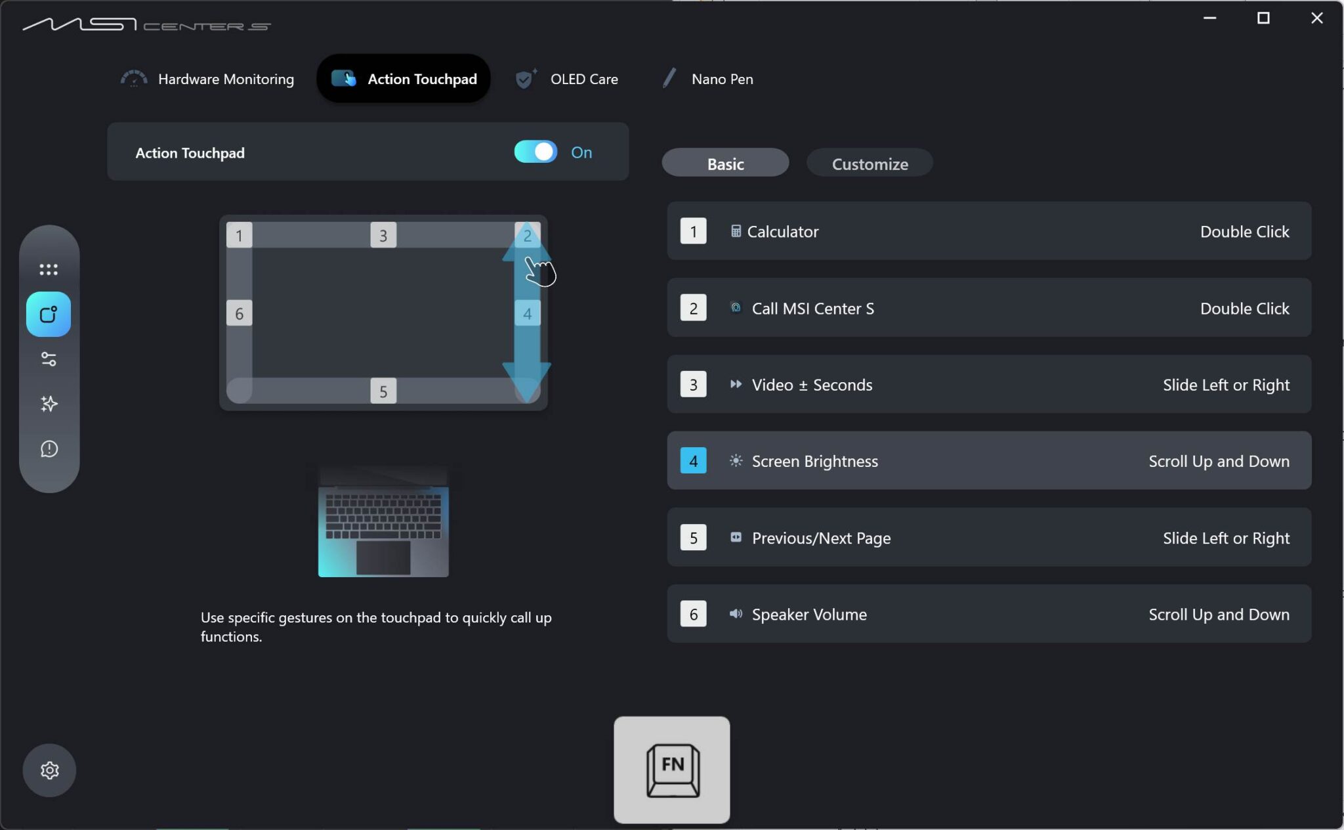The height and width of the screenshot is (830, 1344).
Task: Open the grid dots sidebar menu icon
Action: coord(49,269)
